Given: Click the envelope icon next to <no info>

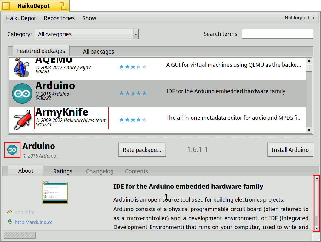Looking at the screenshot, I should click(x=10, y=212).
